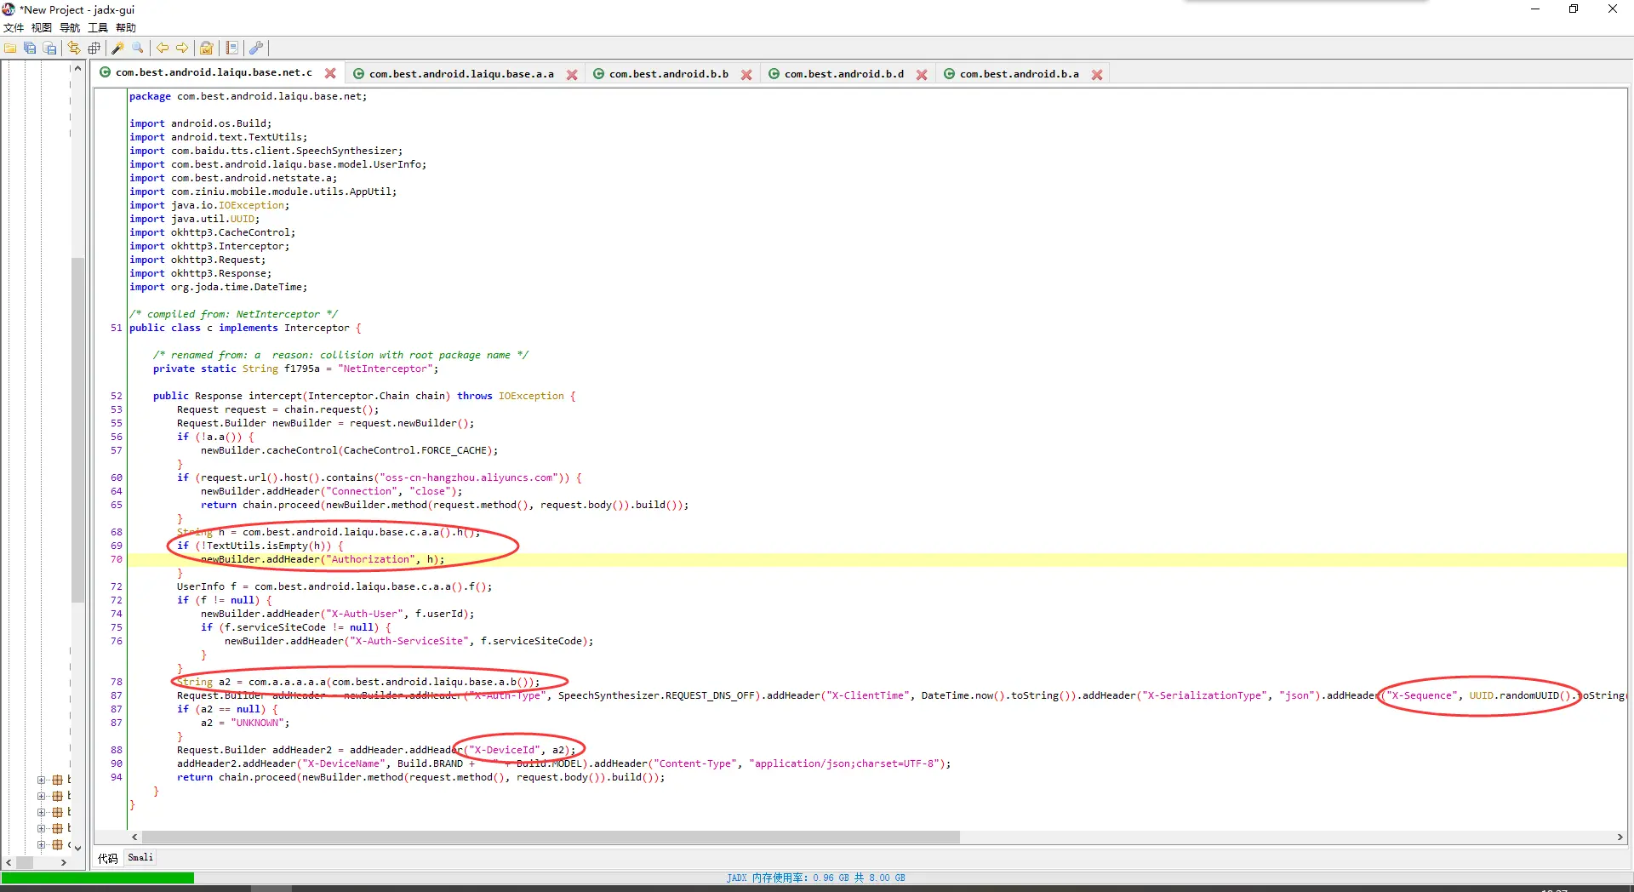Click the save all toolbar icon

point(30,49)
